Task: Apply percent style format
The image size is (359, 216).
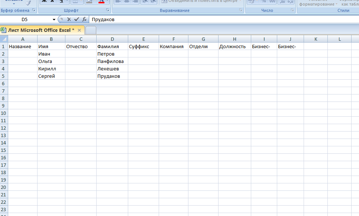Action: [264, 1]
